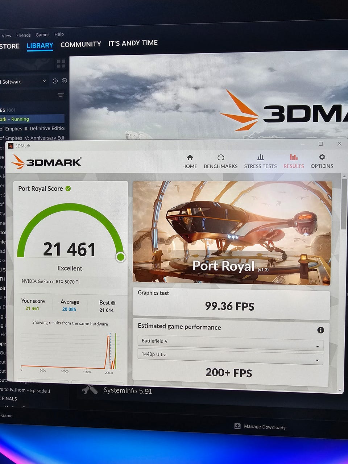Open the Steam View menu
348x464 pixels.
tap(7, 36)
